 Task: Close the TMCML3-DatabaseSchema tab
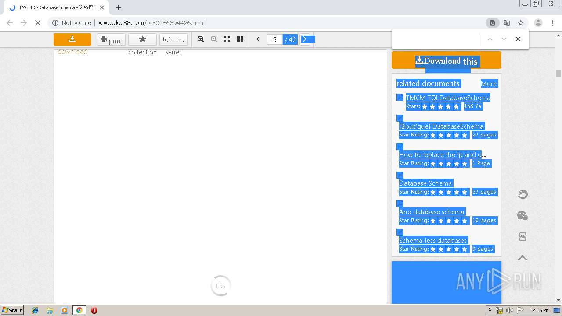102,7
